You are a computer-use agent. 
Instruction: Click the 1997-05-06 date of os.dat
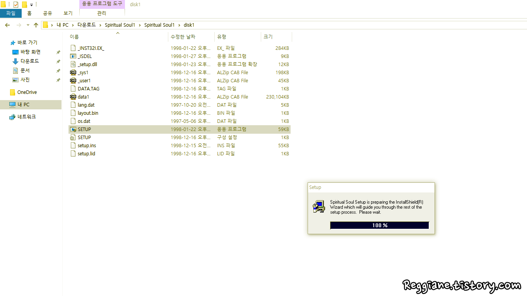pyautogui.click(x=190, y=121)
